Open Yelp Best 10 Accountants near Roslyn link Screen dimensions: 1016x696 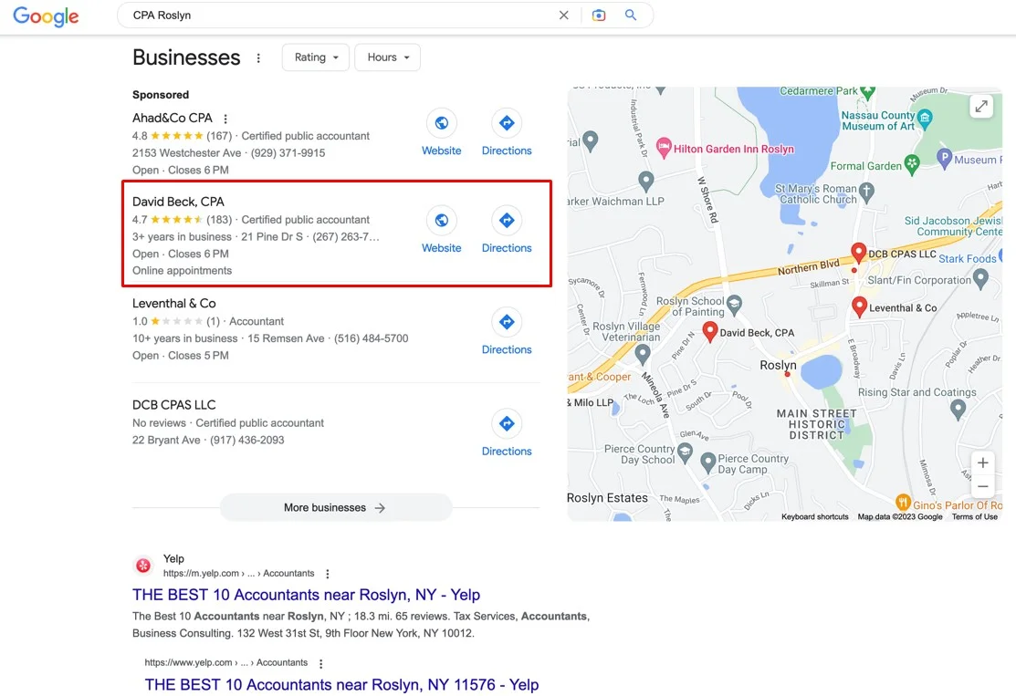point(306,595)
